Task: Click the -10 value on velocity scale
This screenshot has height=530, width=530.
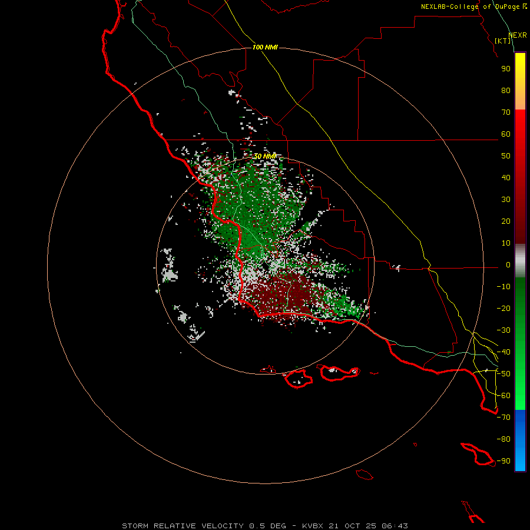Action: [x=503, y=287]
